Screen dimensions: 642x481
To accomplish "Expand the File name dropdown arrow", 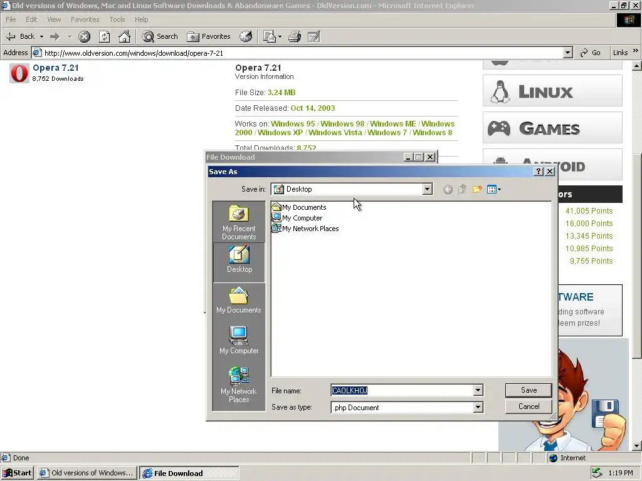I will 478,391.
